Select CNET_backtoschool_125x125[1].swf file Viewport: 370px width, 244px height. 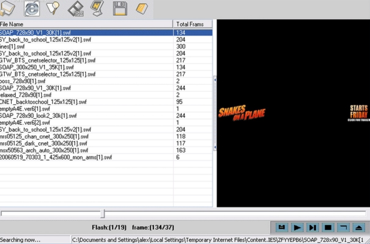[106, 102]
